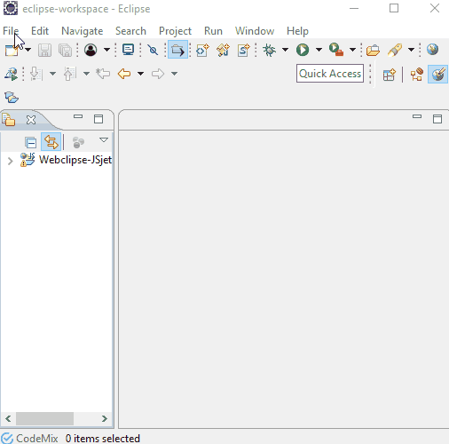Open the explorer View Menu triangle

point(104,139)
